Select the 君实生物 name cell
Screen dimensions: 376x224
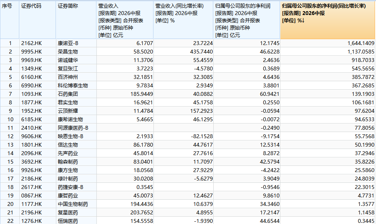point(68,102)
